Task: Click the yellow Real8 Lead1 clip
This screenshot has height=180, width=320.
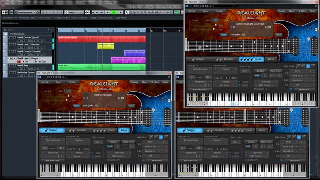Action: pos(106,46)
